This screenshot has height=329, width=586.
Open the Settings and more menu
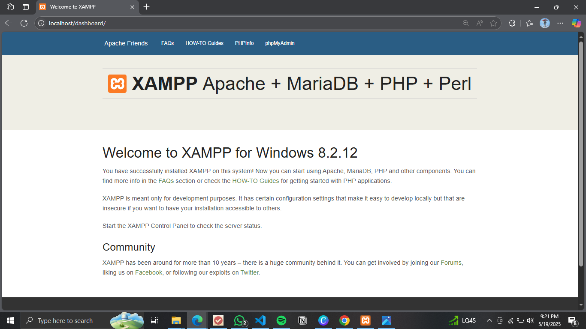click(560, 23)
